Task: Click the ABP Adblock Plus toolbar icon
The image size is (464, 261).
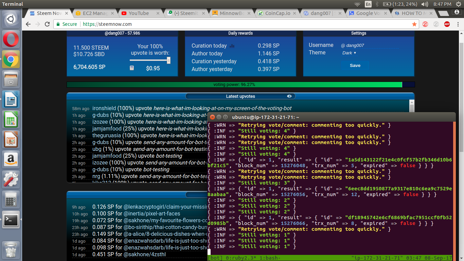Action: [447, 24]
